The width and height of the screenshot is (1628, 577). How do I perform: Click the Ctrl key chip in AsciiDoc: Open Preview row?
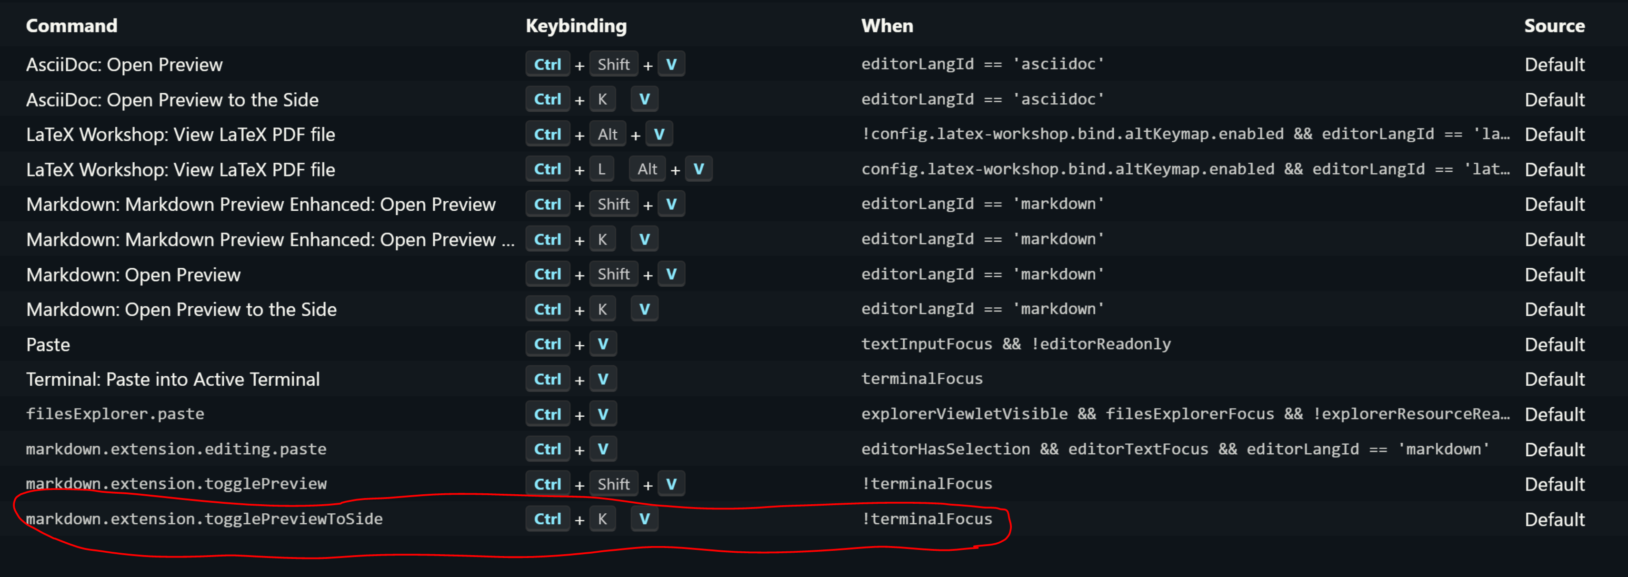point(547,64)
